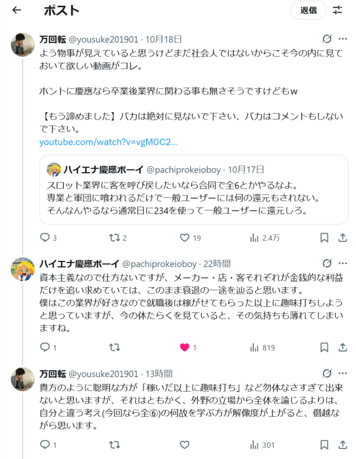Viewport: 356px width, 459px height.
Task: Share the first 万回転 post
Action: [x=342, y=238]
